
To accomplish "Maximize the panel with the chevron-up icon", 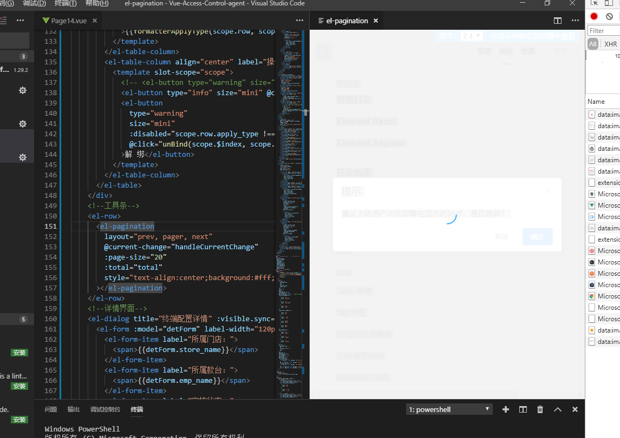I will pyautogui.click(x=558, y=409).
